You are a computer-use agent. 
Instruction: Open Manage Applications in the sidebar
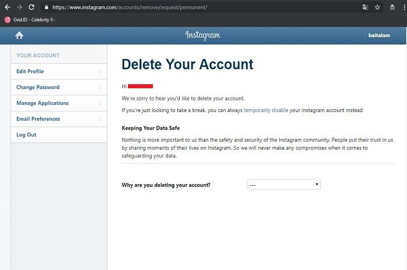point(42,103)
